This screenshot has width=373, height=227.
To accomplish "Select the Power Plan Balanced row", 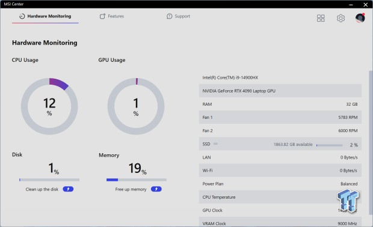I will (280, 184).
